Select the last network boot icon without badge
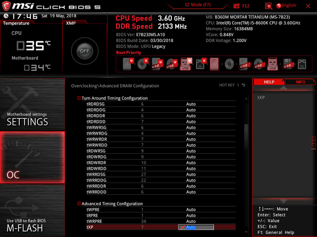The height and width of the screenshot is (237, 317). pyautogui.click(x=302, y=64)
